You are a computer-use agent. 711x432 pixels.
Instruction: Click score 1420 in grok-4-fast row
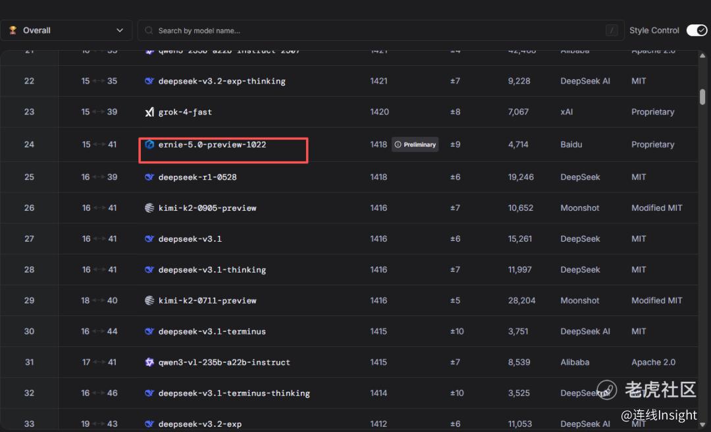coord(380,112)
